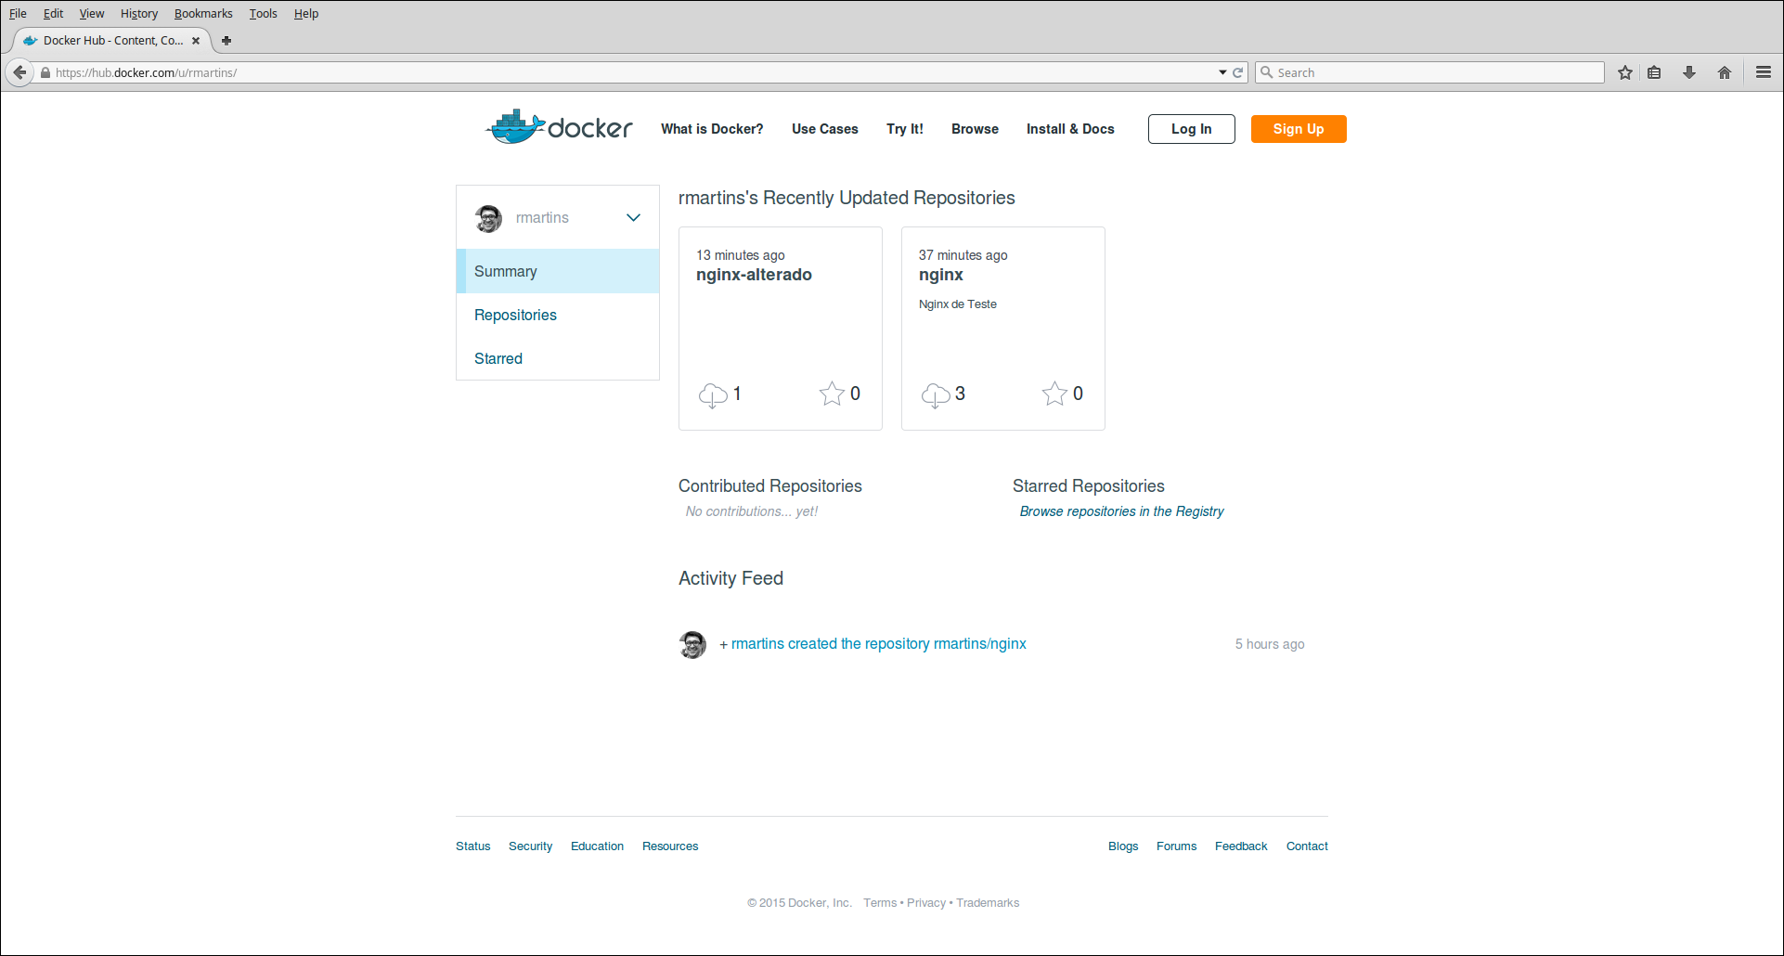Click the Sign Up button

click(x=1298, y=128)
